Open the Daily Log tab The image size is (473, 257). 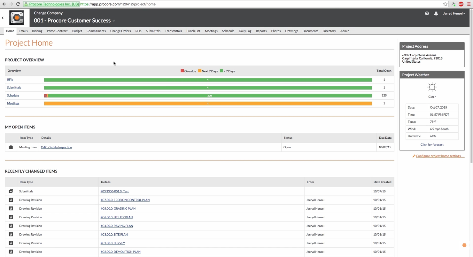245,31
